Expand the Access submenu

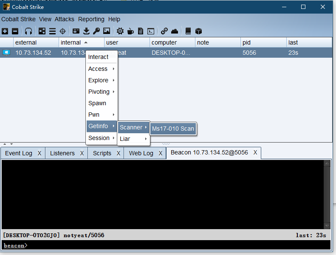tap(102, 69)
